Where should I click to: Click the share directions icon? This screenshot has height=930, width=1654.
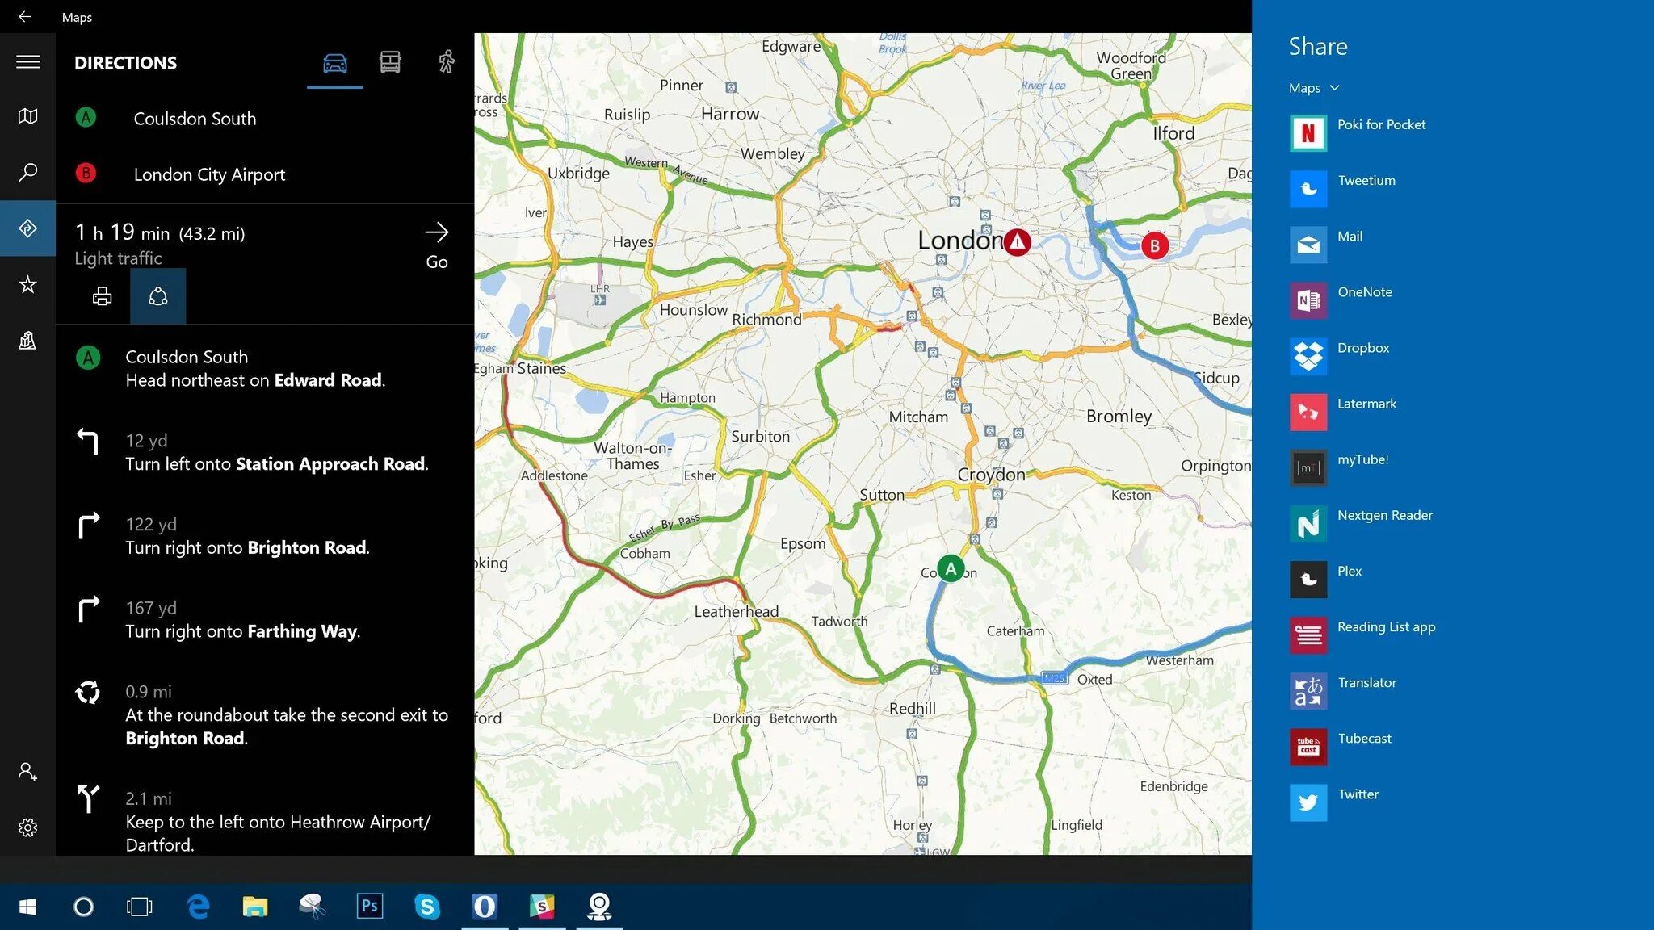point(158,296)
